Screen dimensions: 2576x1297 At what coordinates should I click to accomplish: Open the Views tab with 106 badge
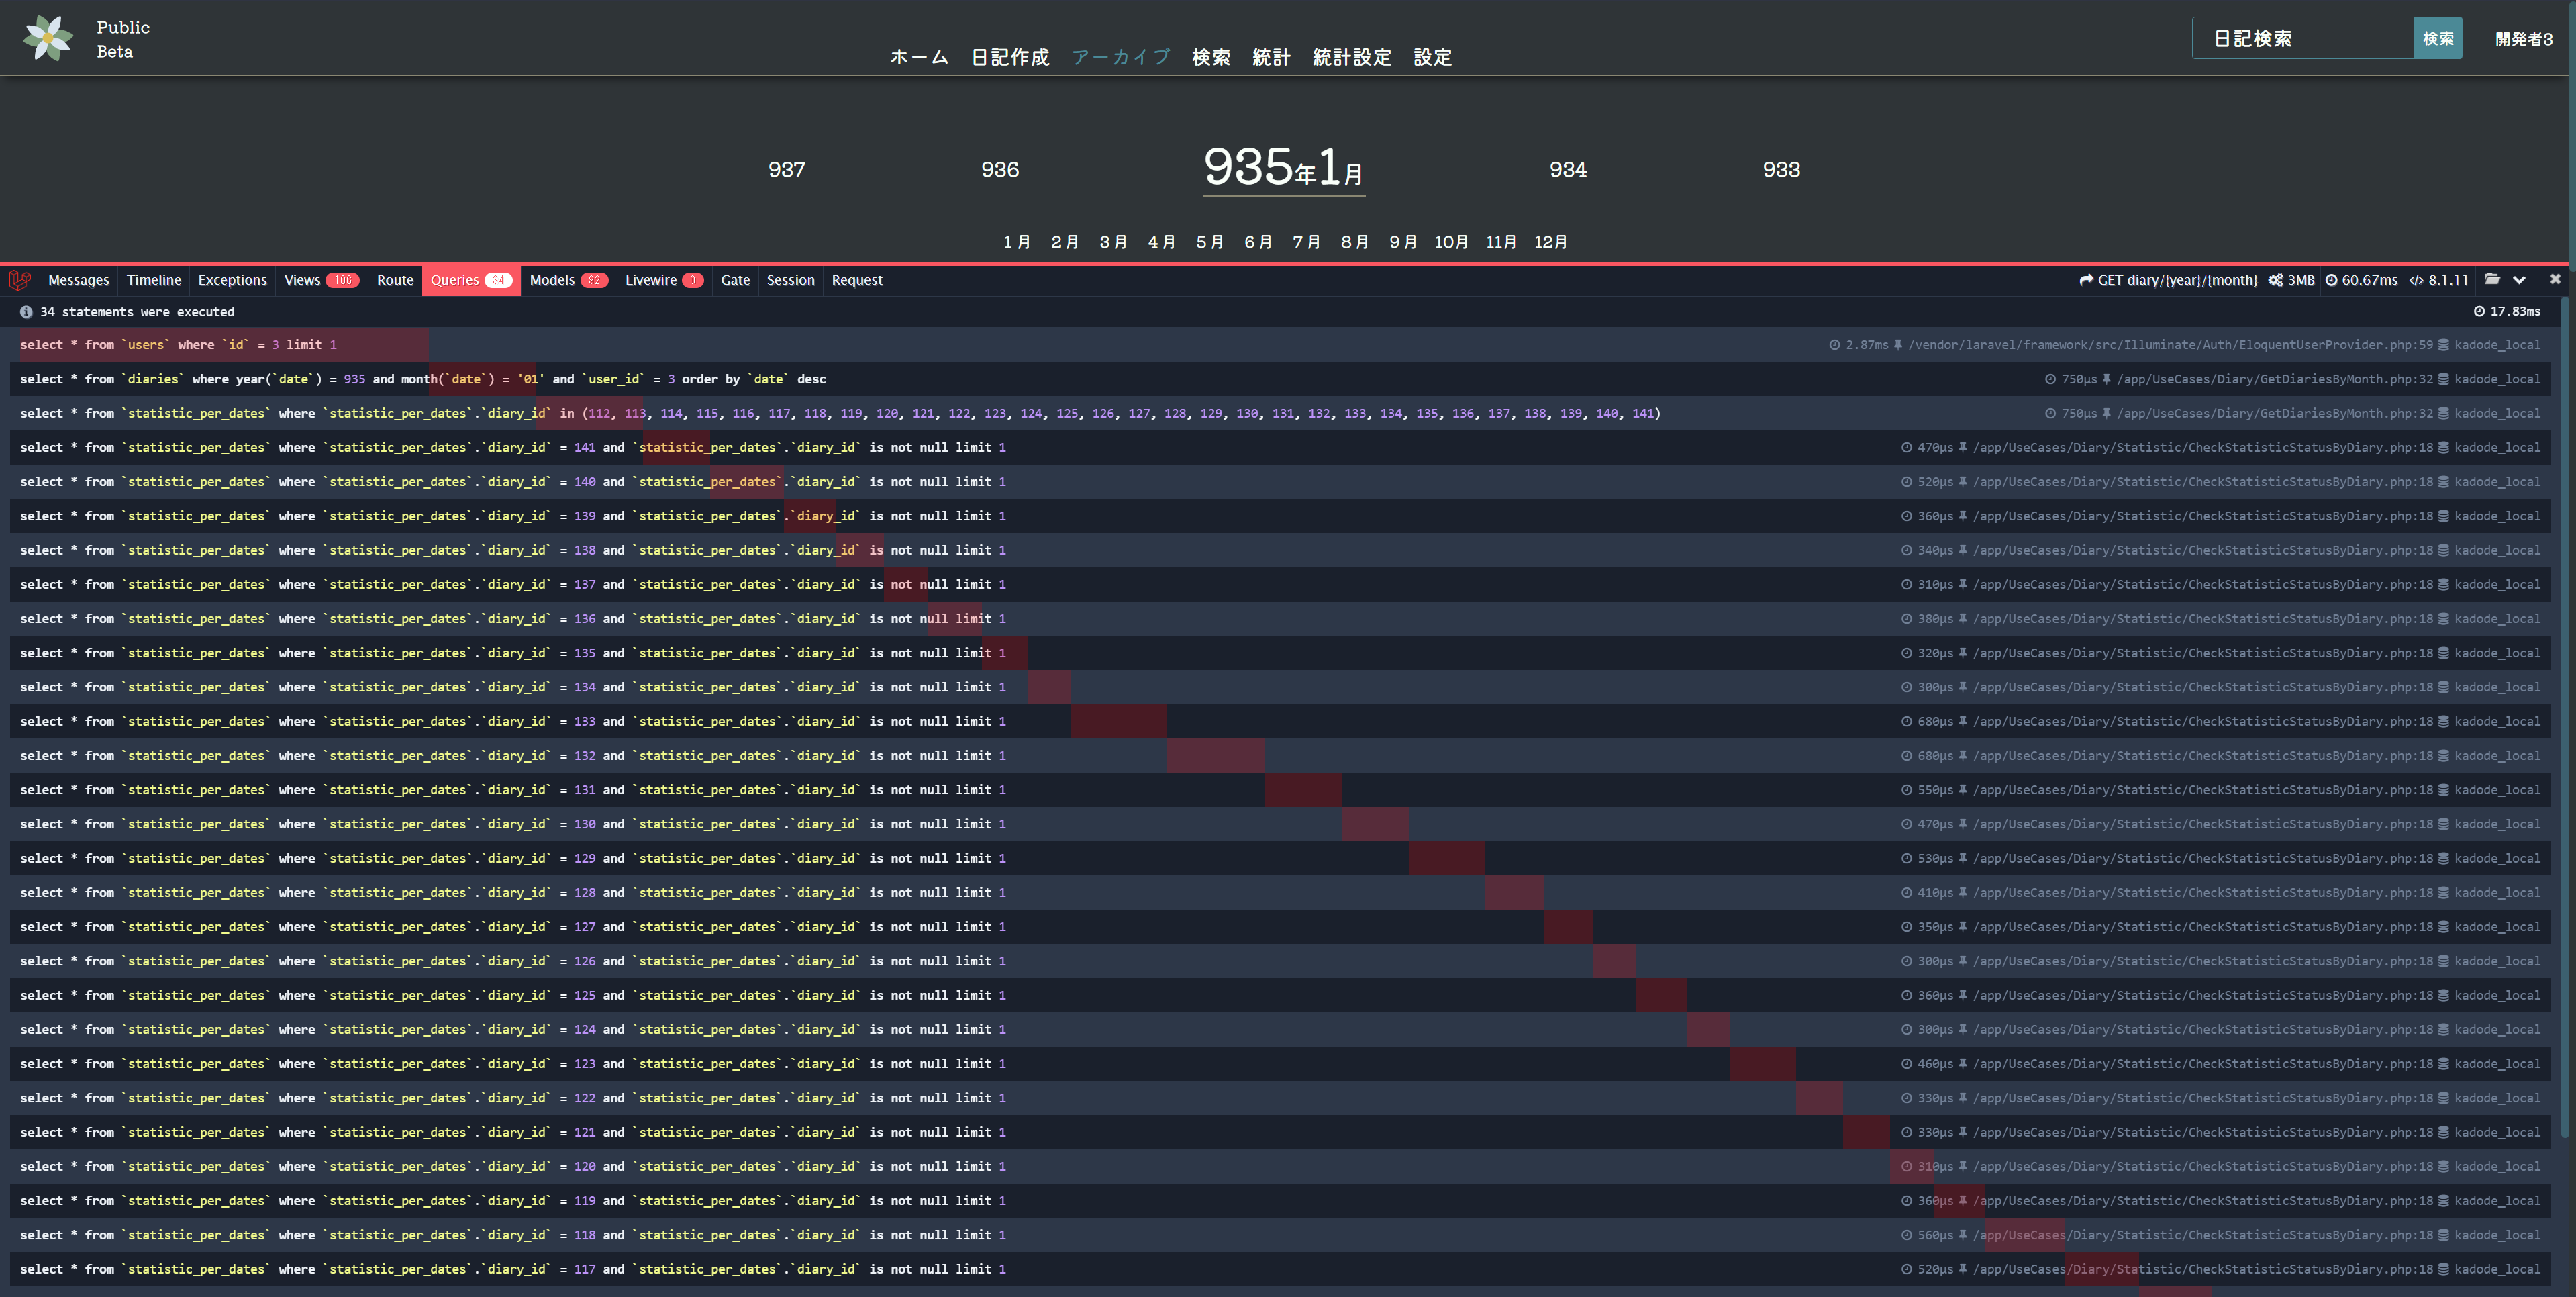(x=320, y=281)
